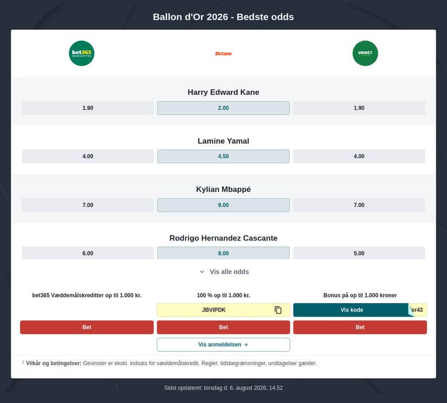Image resolution: width=447 pixels, height=403 pixels.
Task: Click the Unibet logo icon
Action: 365,53
